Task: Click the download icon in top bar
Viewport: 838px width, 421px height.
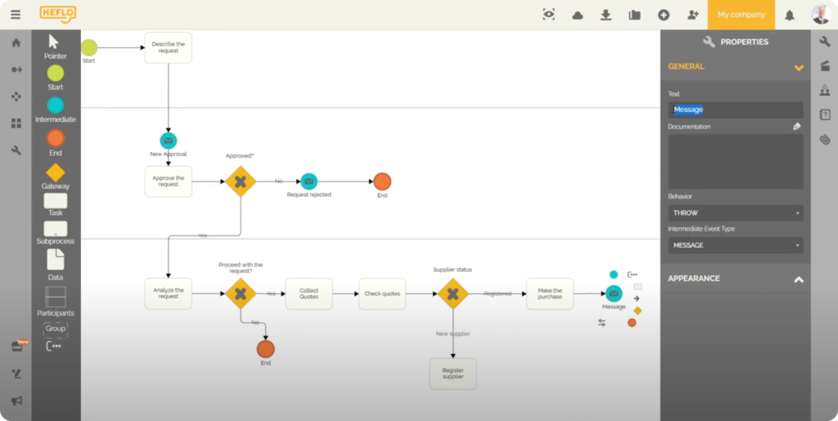Action: (606, 15)
